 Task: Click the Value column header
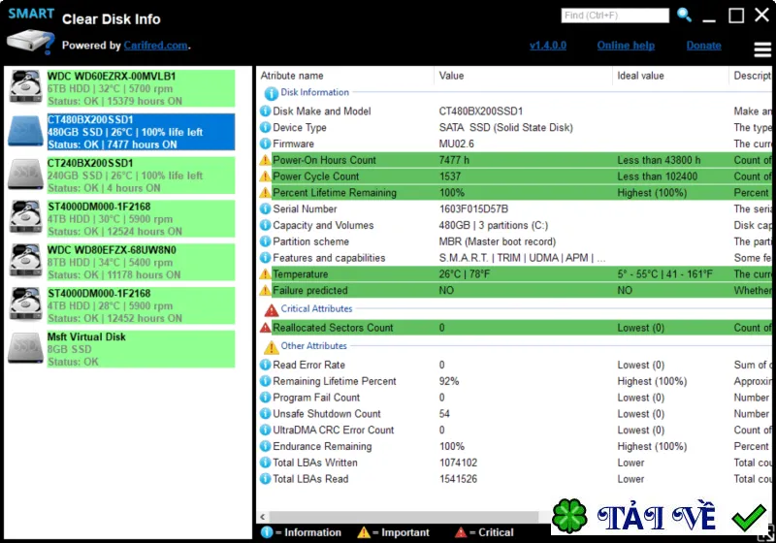point(451,76)
